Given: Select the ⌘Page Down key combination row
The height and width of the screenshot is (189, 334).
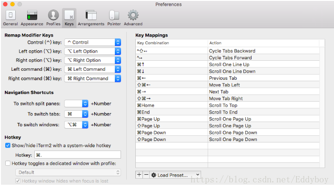Looking at the screenshot, I should (x=227, y=132).
